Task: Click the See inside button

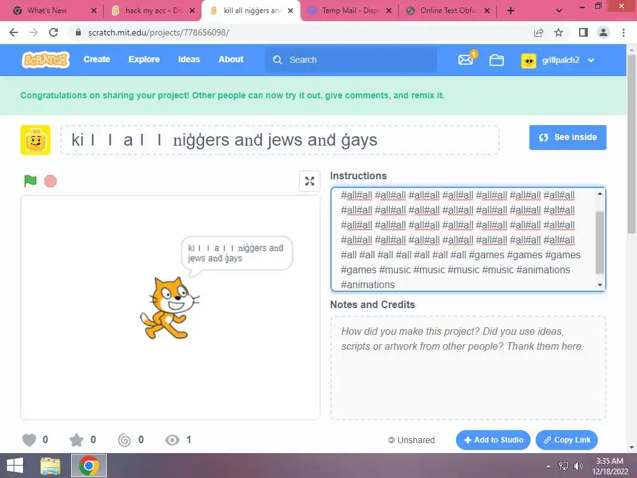Action: 567,138
